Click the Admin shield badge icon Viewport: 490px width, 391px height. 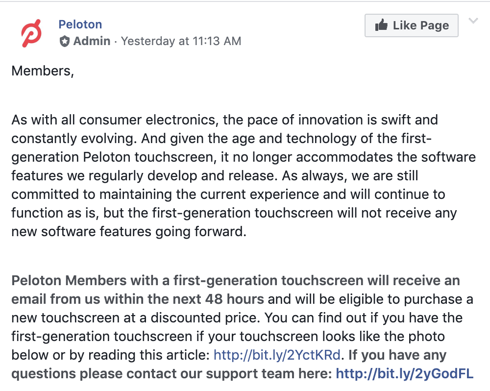(x=65, y=41)
